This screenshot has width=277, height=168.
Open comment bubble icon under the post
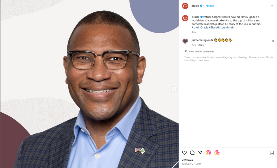point(192,153)
